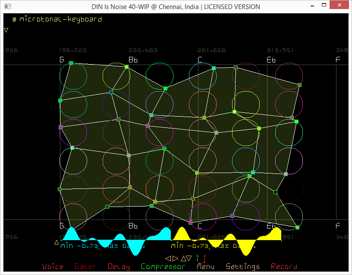The height and width of the screenshot is (275, 352).
Task: Click the green 'i' icon
Action: pos(198,258)
